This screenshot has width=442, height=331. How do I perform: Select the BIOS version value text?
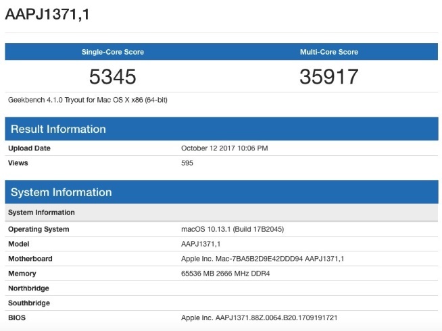tap(259, 318)
